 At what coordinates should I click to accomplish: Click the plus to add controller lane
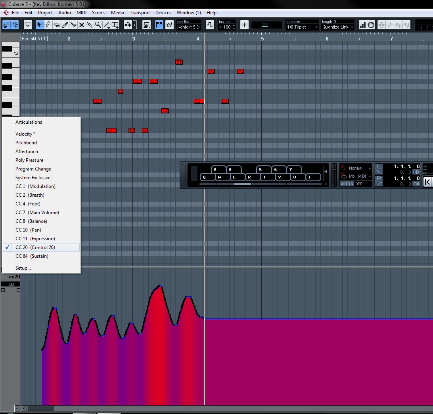[x=3, y=290]
